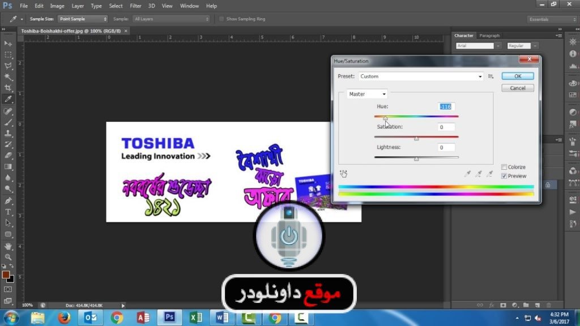The image size is (580, 326).
Task: Enable the Colorize checkbox
Action: 504,167
